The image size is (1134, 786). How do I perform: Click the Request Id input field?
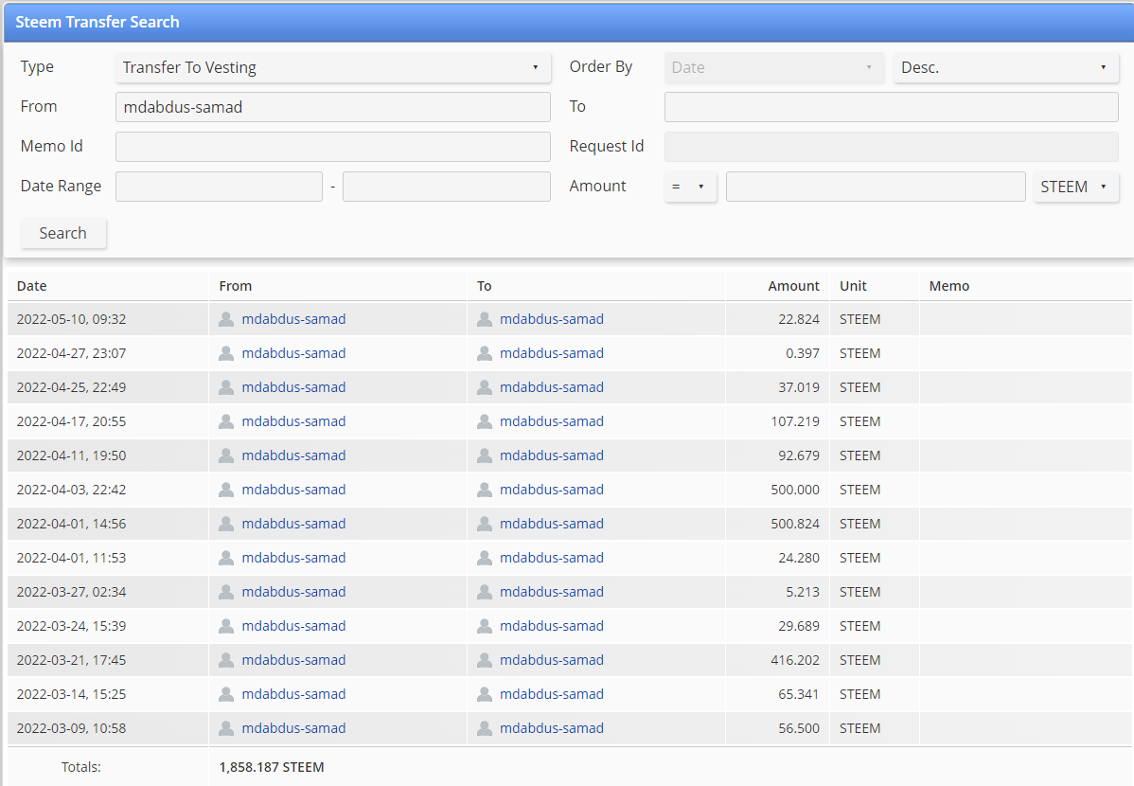click(891, 146)
